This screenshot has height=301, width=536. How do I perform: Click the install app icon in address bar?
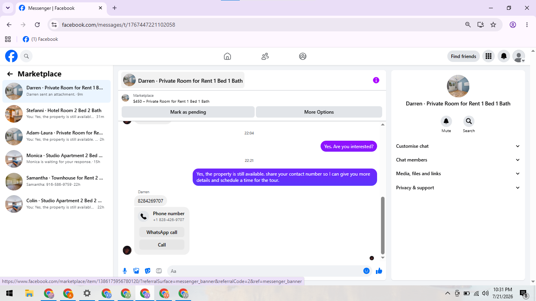click(x=481, y=25)
